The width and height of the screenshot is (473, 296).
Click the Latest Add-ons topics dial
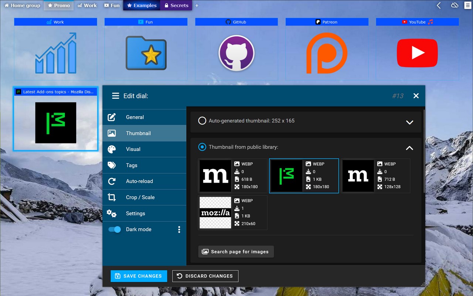55,119
